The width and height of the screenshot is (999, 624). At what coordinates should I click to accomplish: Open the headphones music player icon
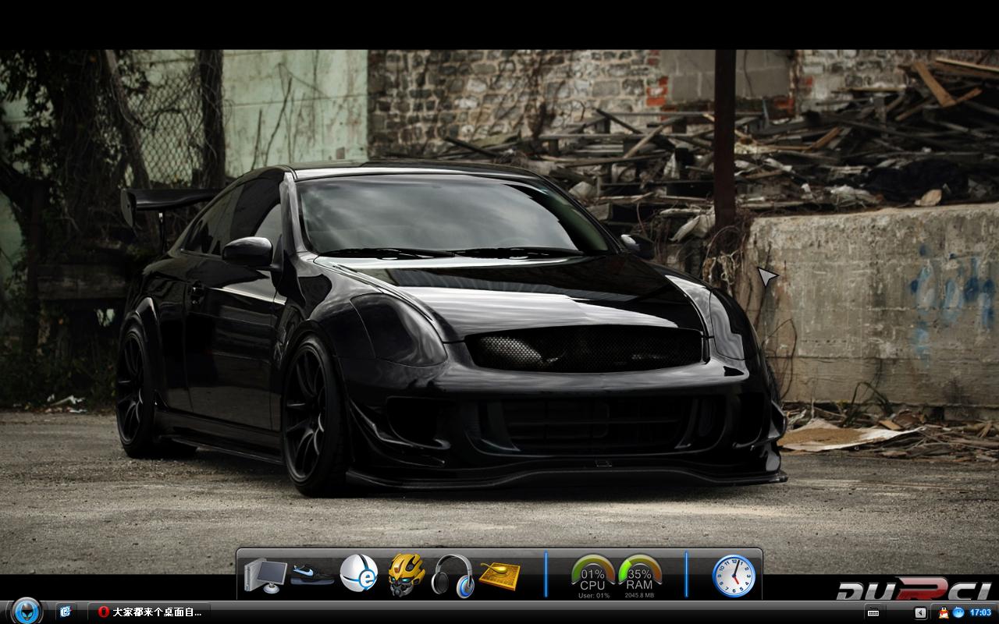(453, 576)
